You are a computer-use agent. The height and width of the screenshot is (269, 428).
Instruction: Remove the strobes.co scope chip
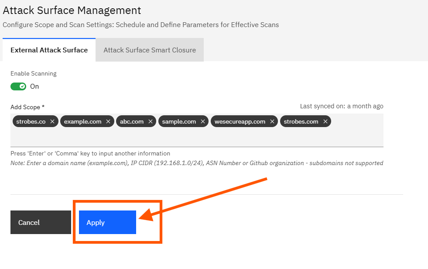(52, 122)
